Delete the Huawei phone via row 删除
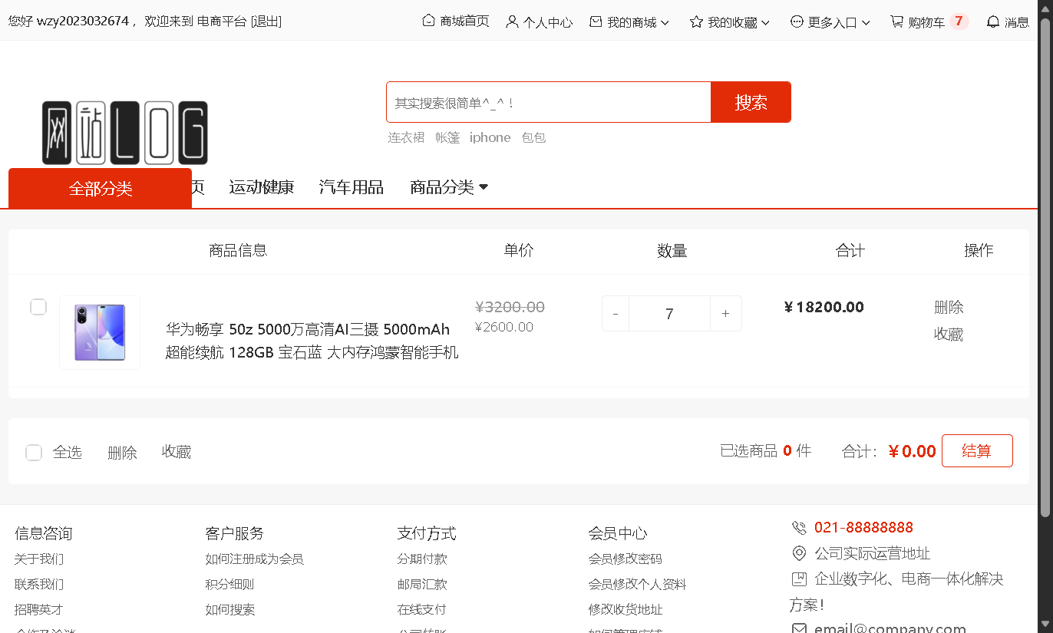 pos(949,307)
